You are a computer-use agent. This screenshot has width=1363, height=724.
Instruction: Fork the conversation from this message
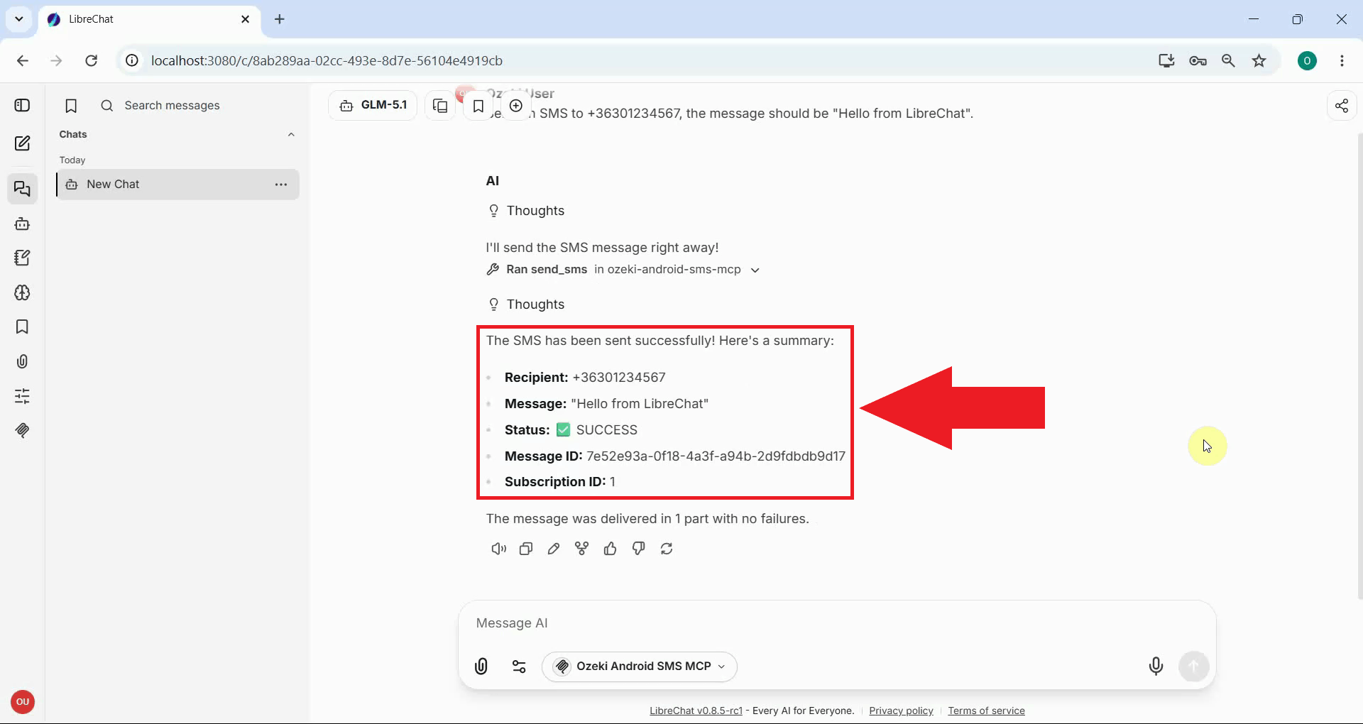coord(582,549)
